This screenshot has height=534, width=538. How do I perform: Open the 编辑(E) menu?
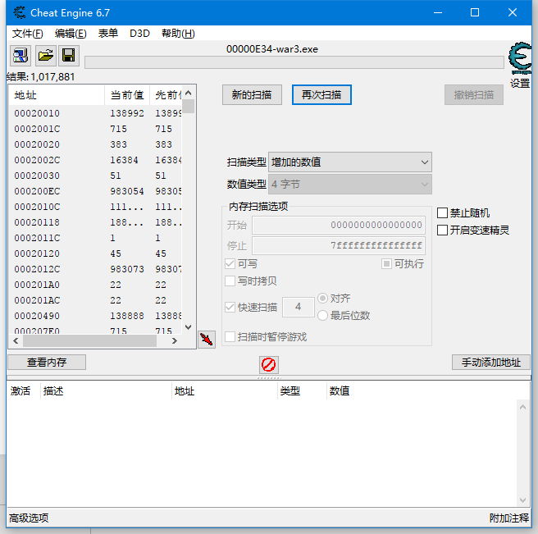(x=71, y=34)
